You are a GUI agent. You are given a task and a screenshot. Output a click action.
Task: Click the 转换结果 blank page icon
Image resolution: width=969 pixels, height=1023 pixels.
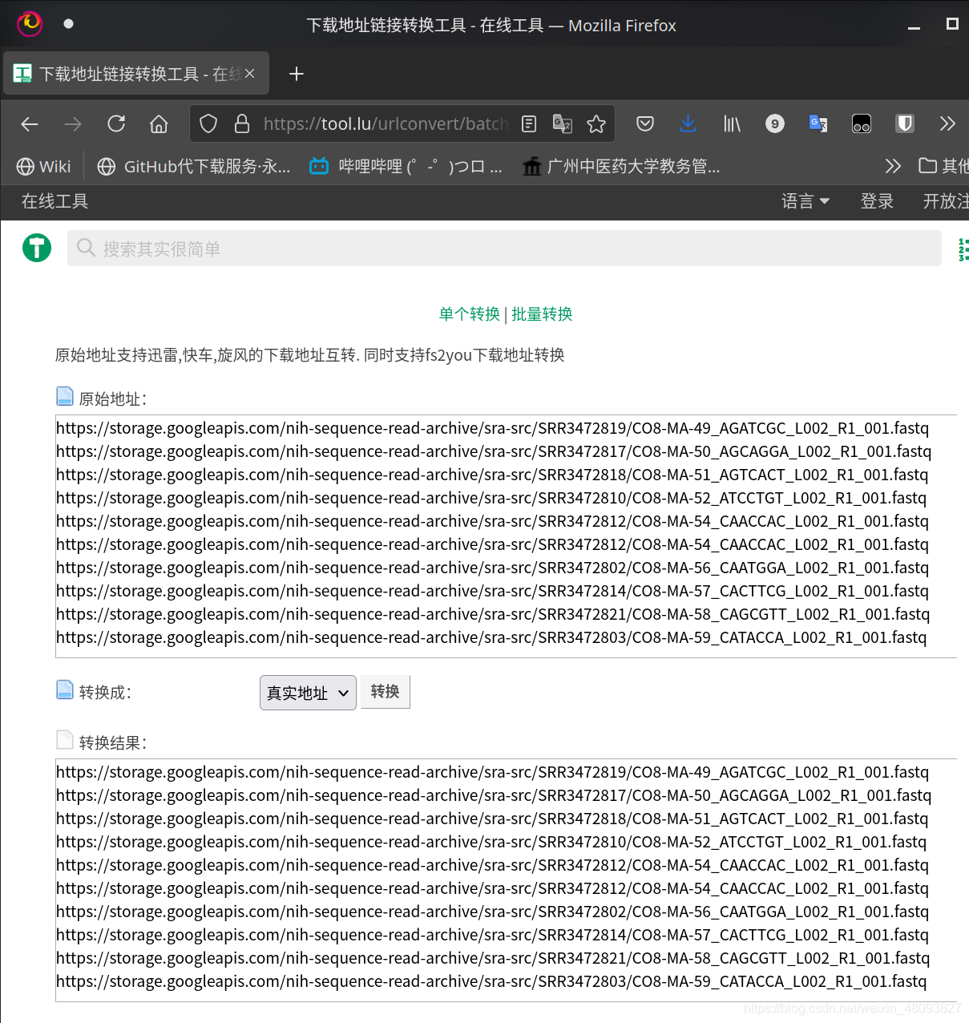pyautogui.click(x=65, y=740)
